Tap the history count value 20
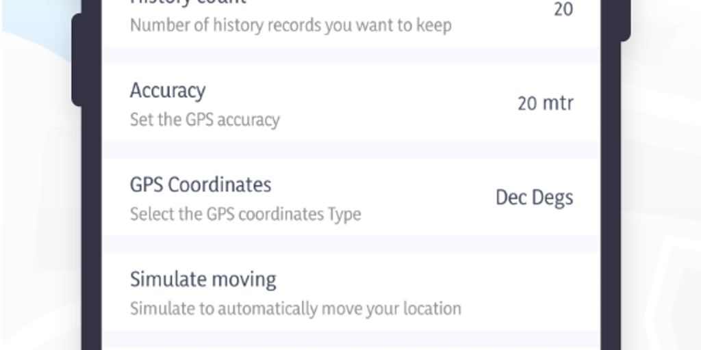This screenshot has height=350, width=701. 563,10
